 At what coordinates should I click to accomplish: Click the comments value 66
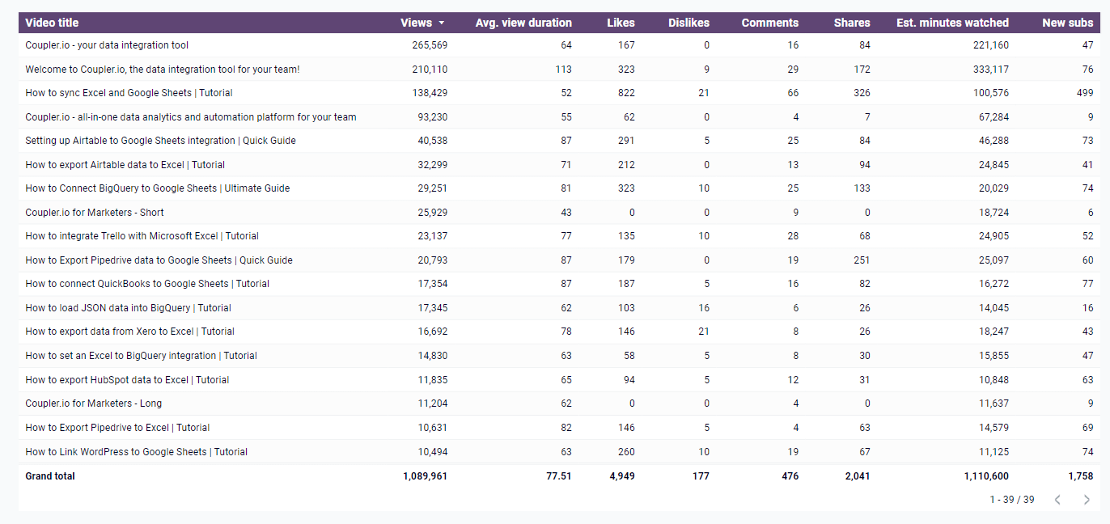(x=793, y=93)
